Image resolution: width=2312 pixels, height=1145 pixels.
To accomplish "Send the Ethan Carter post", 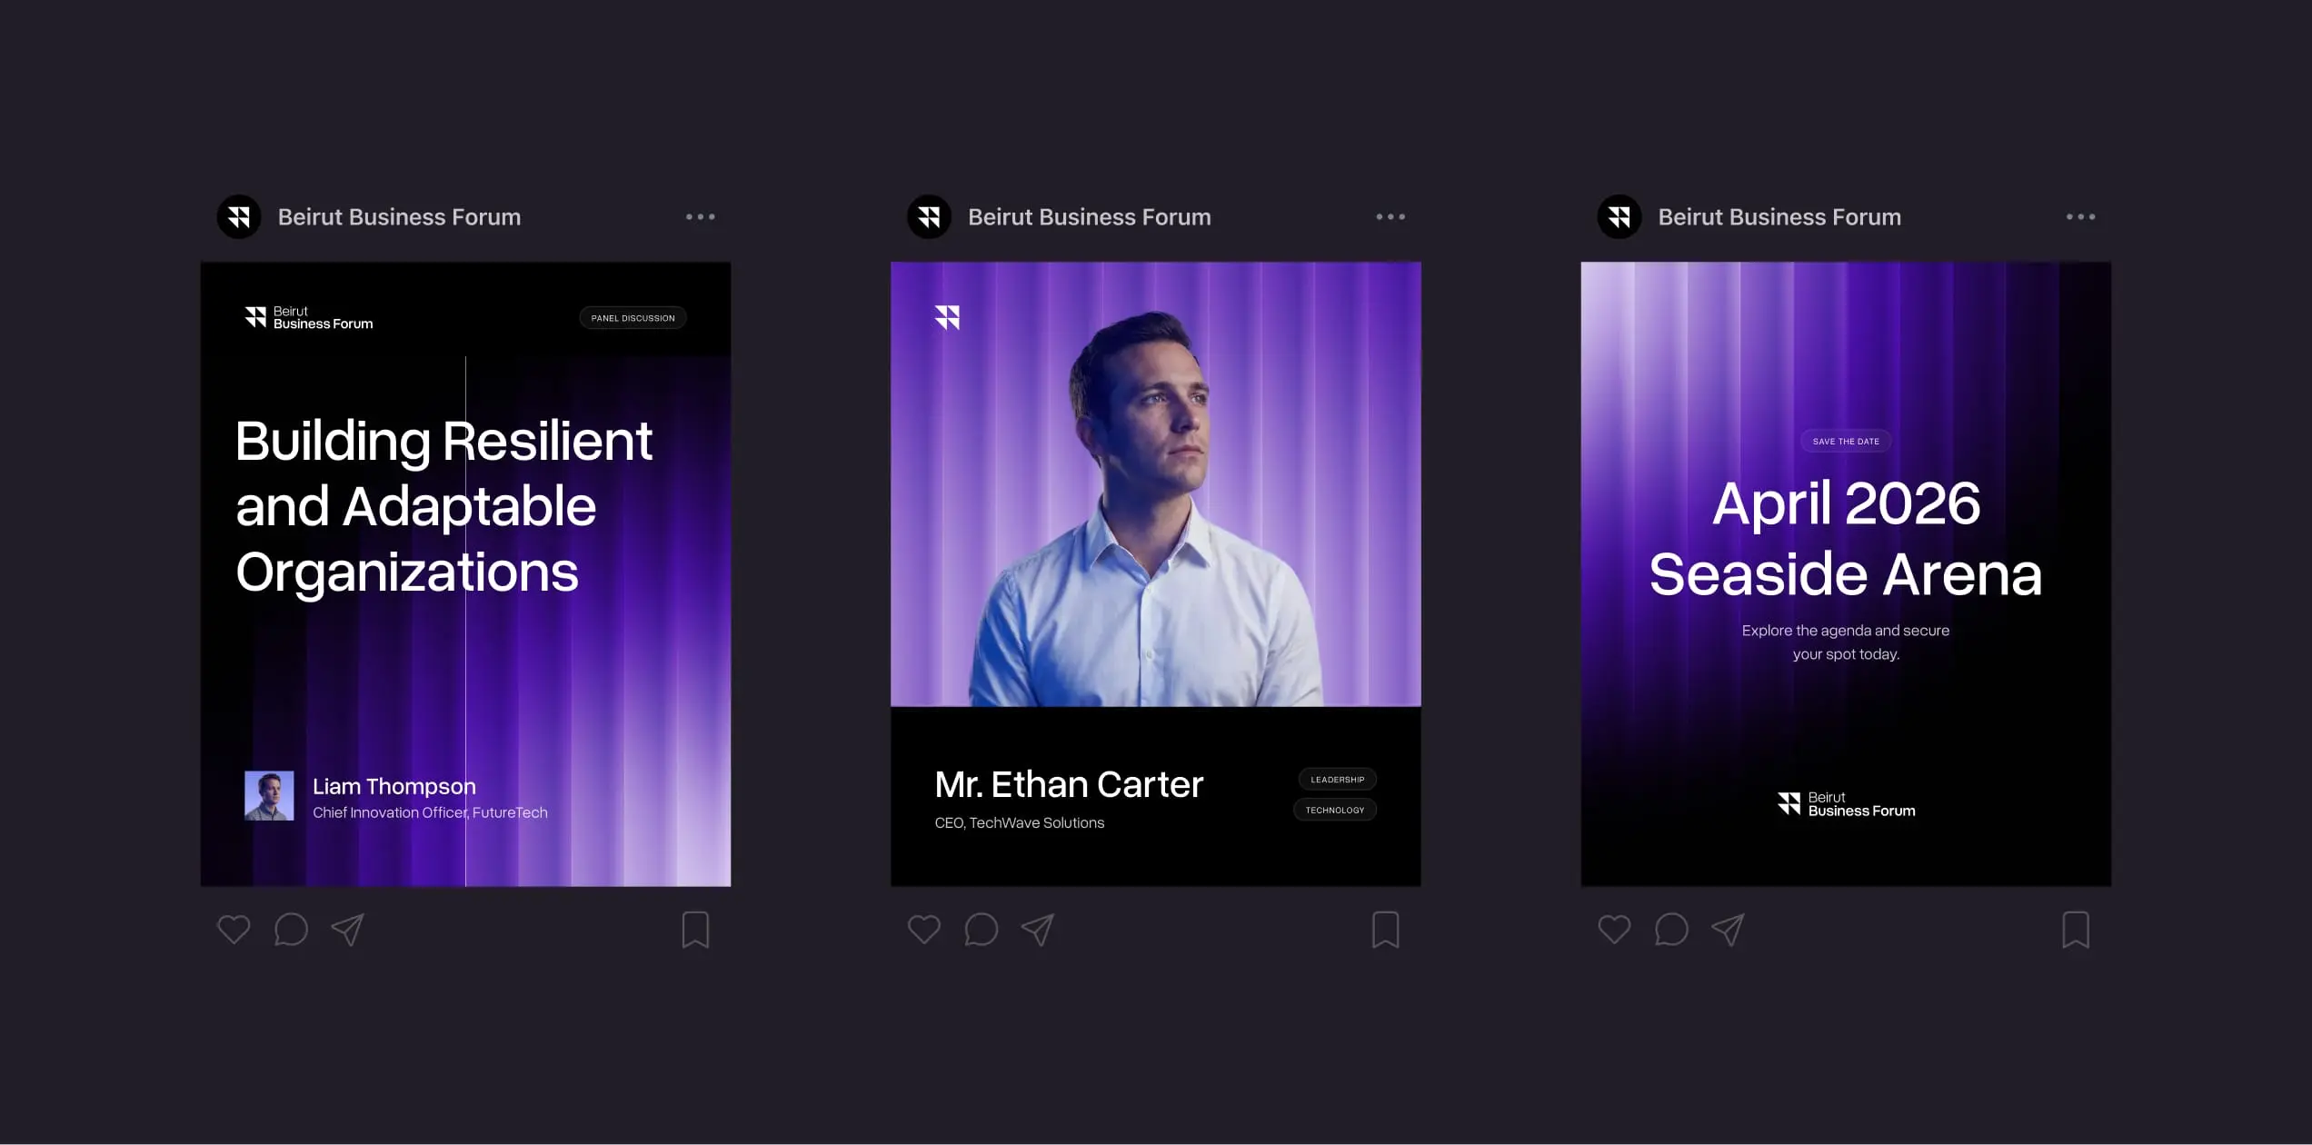I will (1038, 930).
